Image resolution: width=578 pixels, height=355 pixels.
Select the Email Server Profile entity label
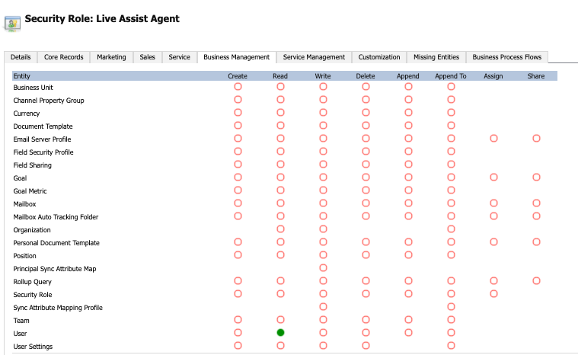[42, 139]
